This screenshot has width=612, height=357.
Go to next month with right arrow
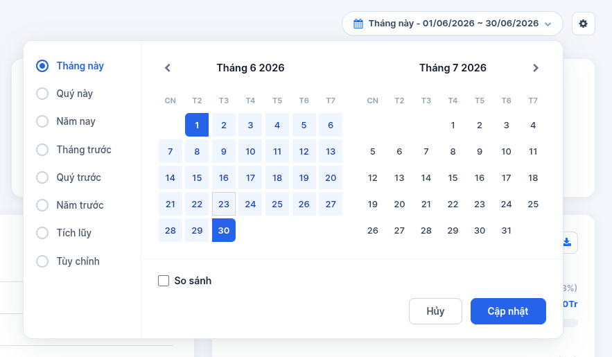pos(536,68)
